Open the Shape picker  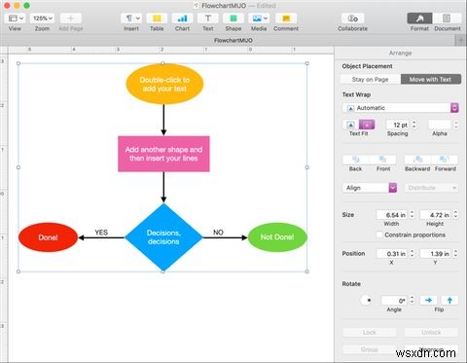point(233,18)
